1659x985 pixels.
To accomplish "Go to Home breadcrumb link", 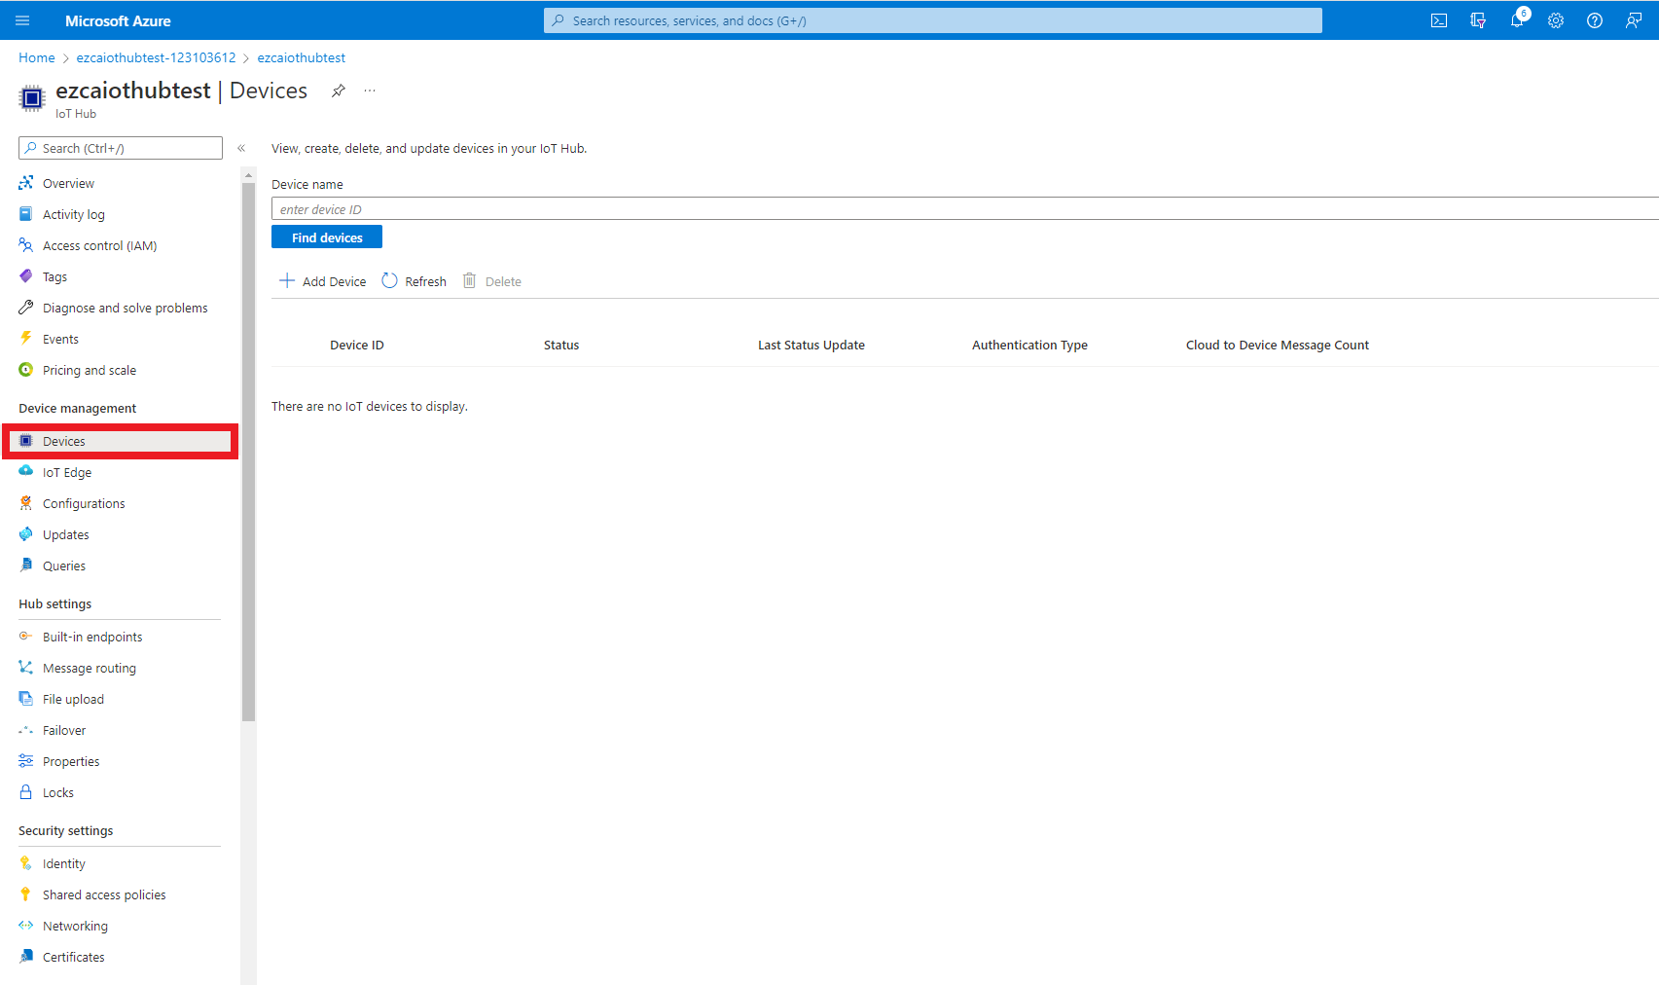I will [x=37, y=57].
